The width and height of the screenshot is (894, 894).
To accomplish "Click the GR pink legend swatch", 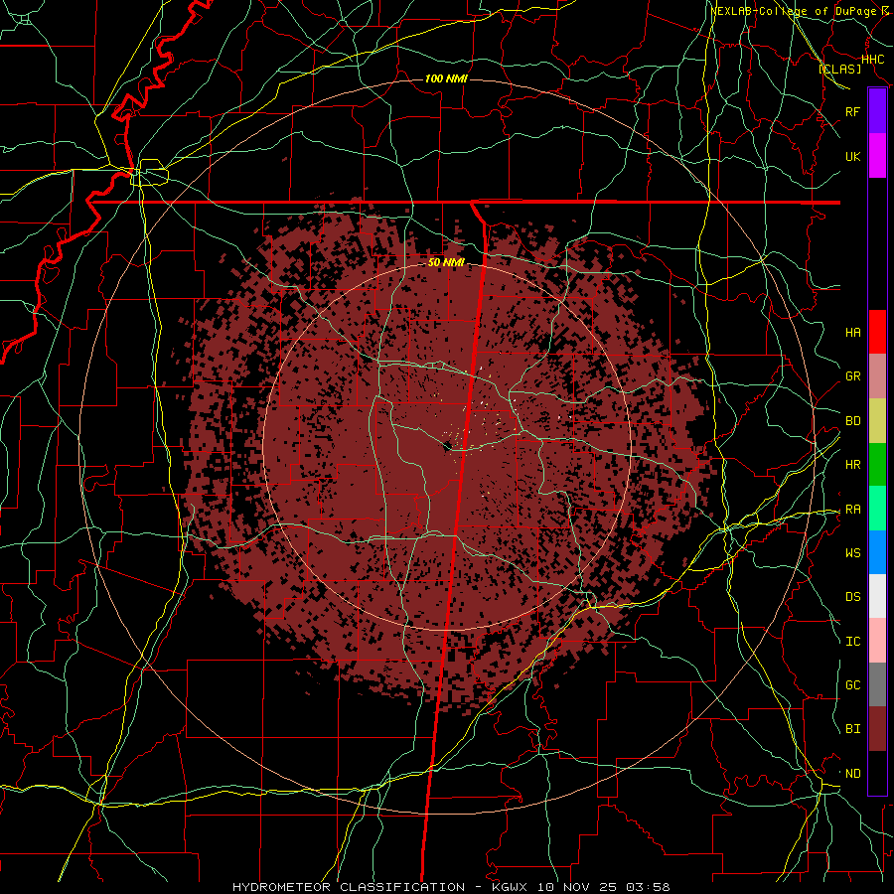I will [877, 376].
